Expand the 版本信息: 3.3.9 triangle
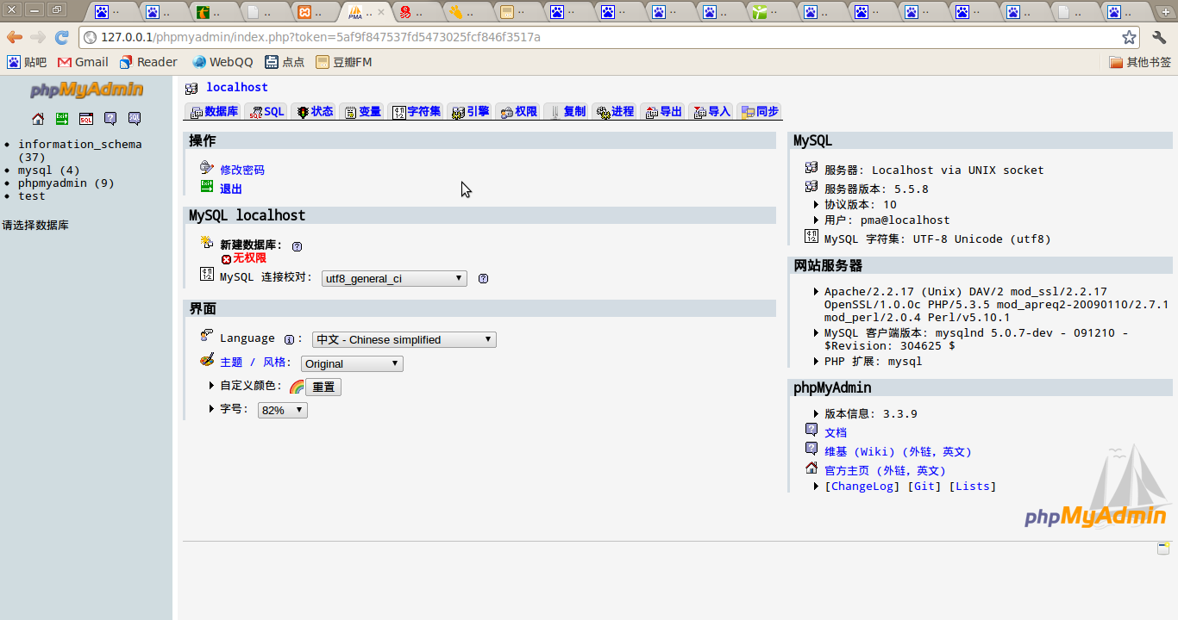Image resolution: width=1178 pixels, height=620 pixels. [817, 413]
